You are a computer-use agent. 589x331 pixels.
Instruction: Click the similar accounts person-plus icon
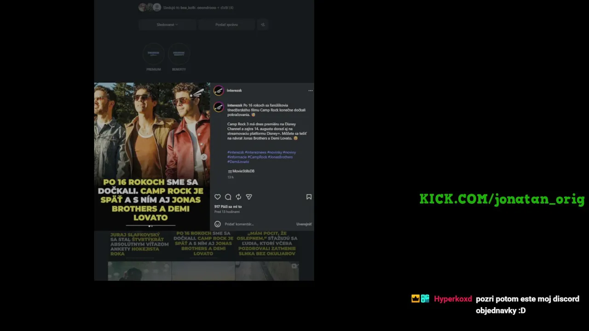tap(263, 24)
